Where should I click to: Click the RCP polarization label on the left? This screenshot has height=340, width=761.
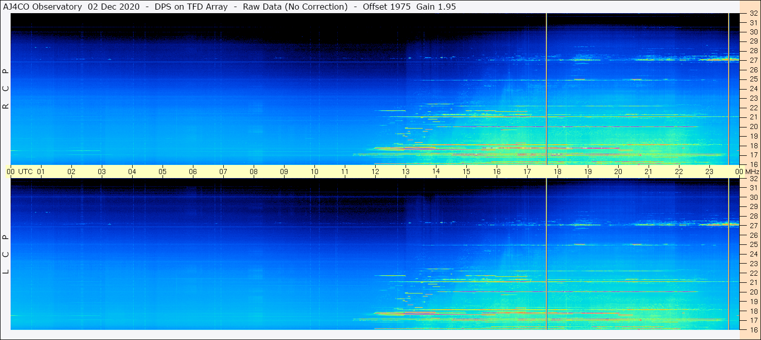click(x=6, y=89)
